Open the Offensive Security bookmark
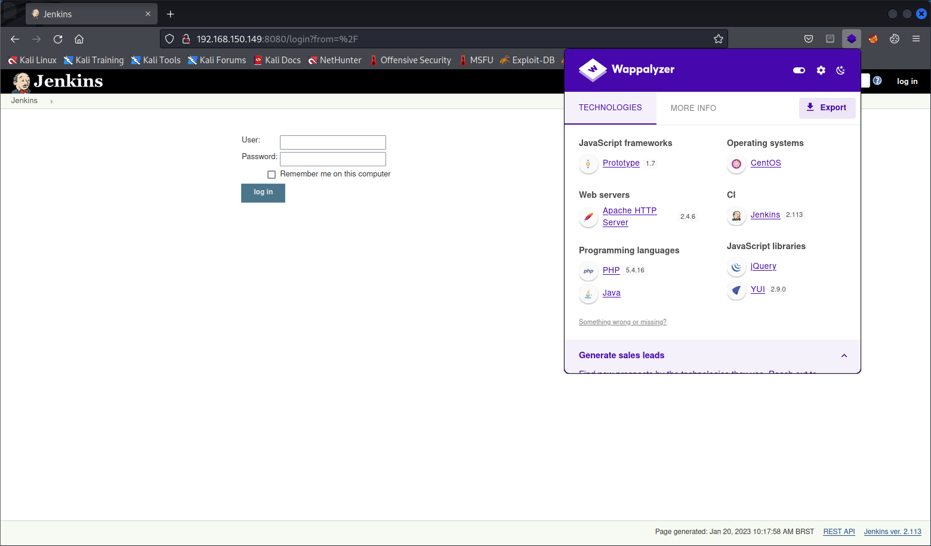The width and height of the screenshot is (931, 546). tap(411, 60)
